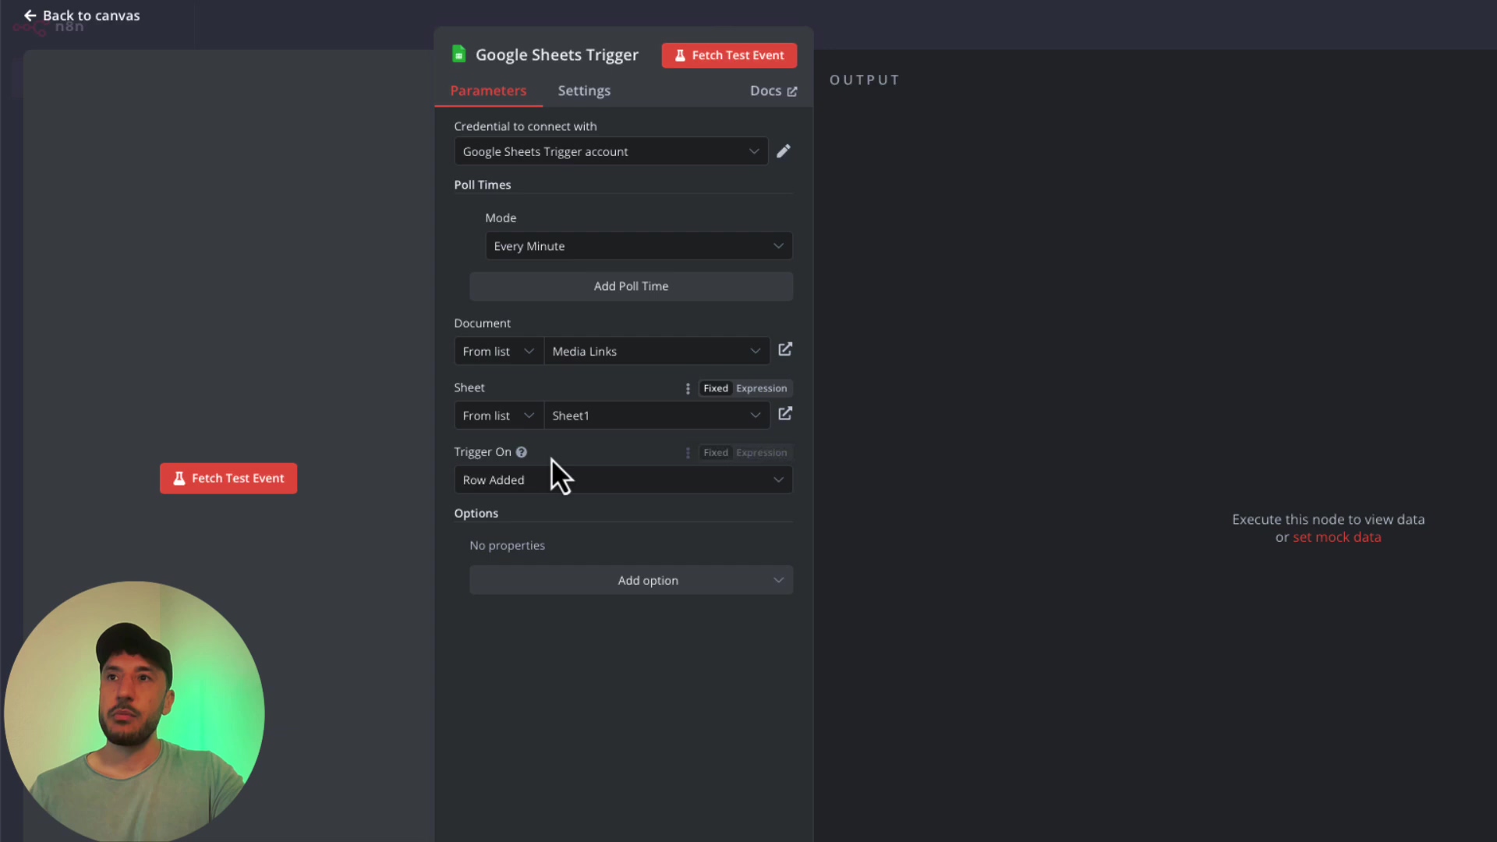Image resolution: width=1497 pixels, height=842 pixels.
Task: Switch to the Parameters tab
Action: tap(488, 90)
